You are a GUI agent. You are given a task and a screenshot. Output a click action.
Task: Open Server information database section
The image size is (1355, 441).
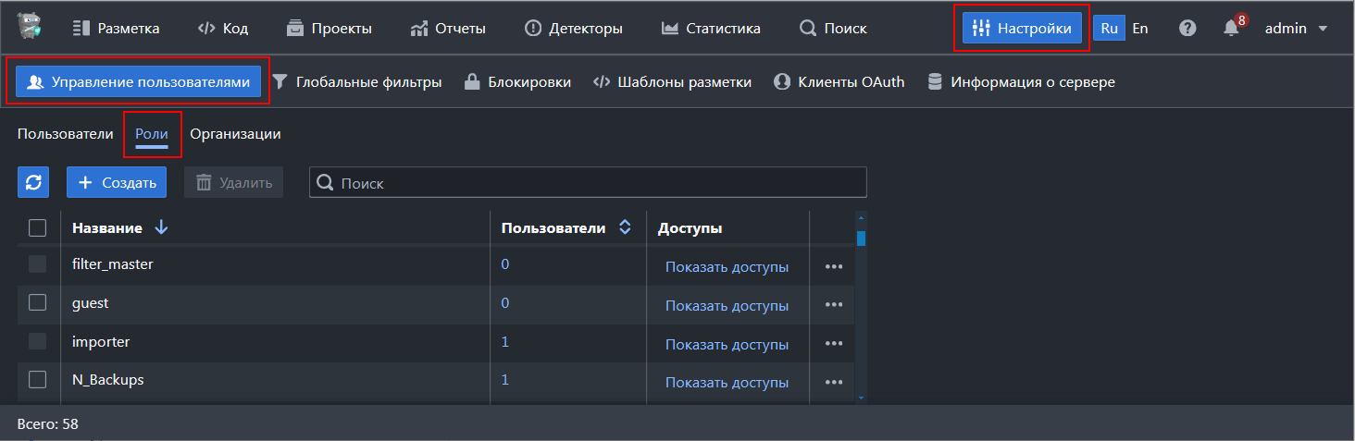(x=1020, y=82)
